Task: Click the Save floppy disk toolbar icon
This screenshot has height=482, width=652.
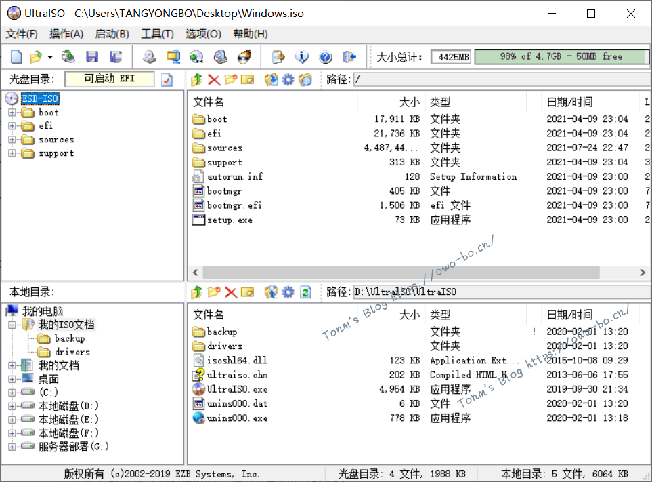Action: (91, 57)
